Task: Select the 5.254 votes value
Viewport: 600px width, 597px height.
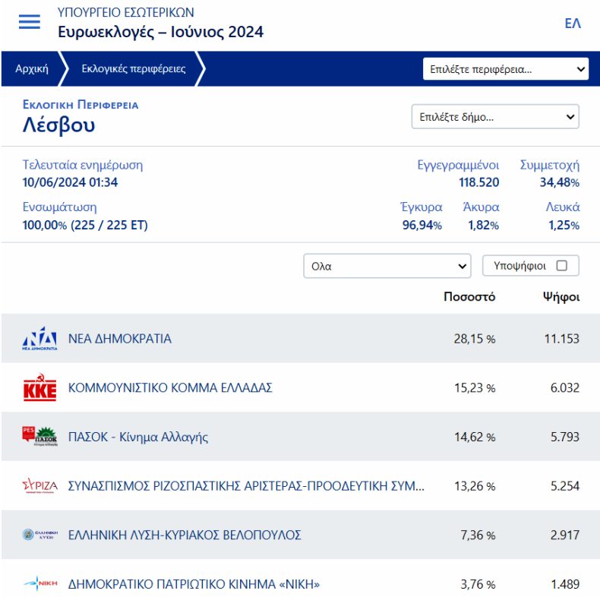Action: point(565,486)
